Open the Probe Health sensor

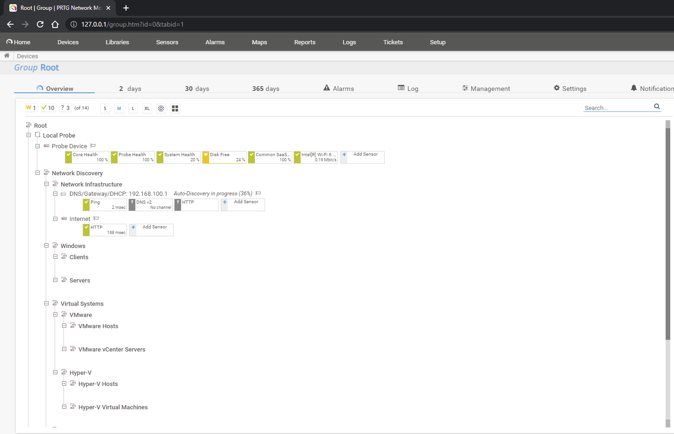pyautogui.click(x=133, y=157)
